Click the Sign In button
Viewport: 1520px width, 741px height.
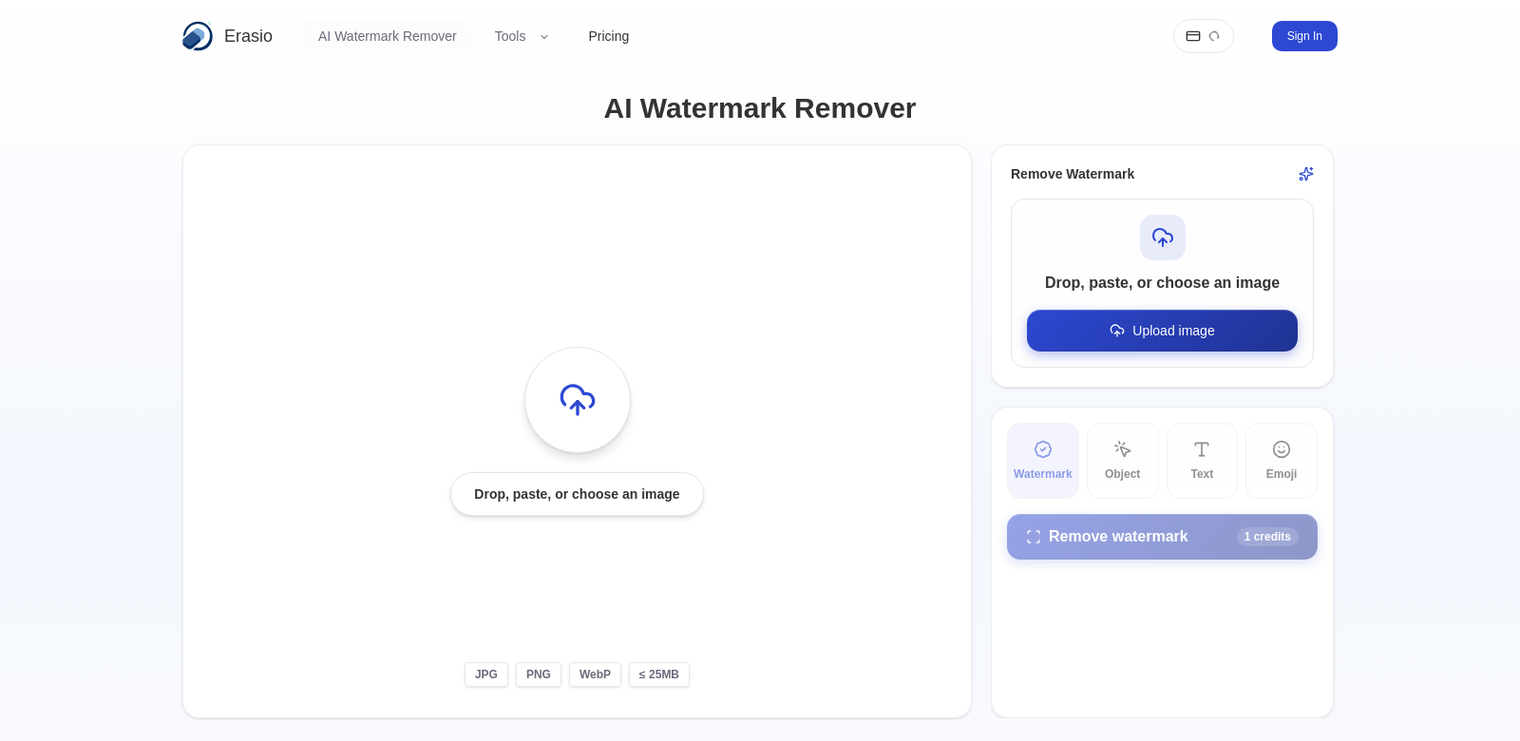click(x=1304, y=36)
